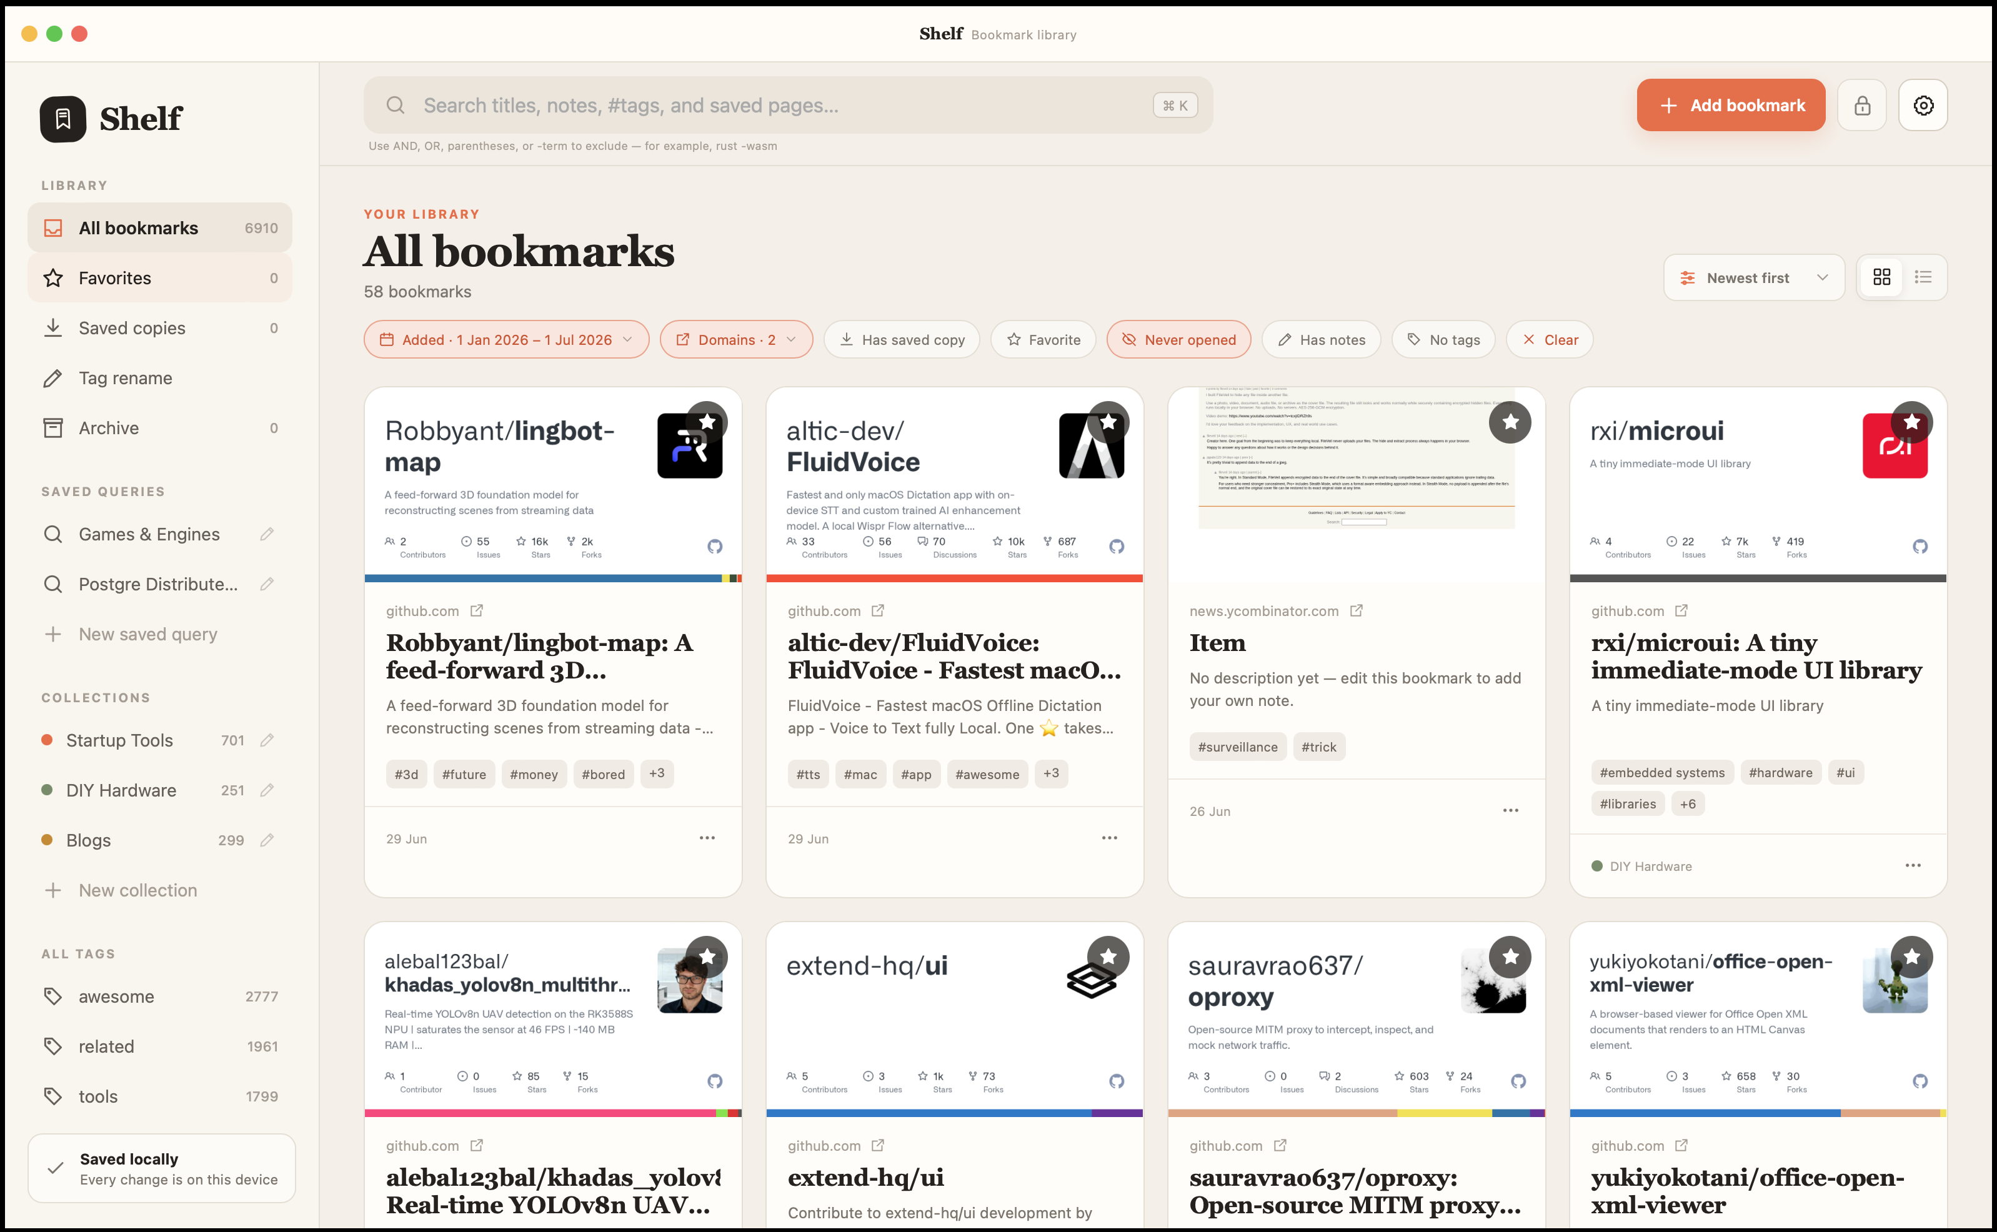Click the search bookmarks input field

tap(788, 105)
